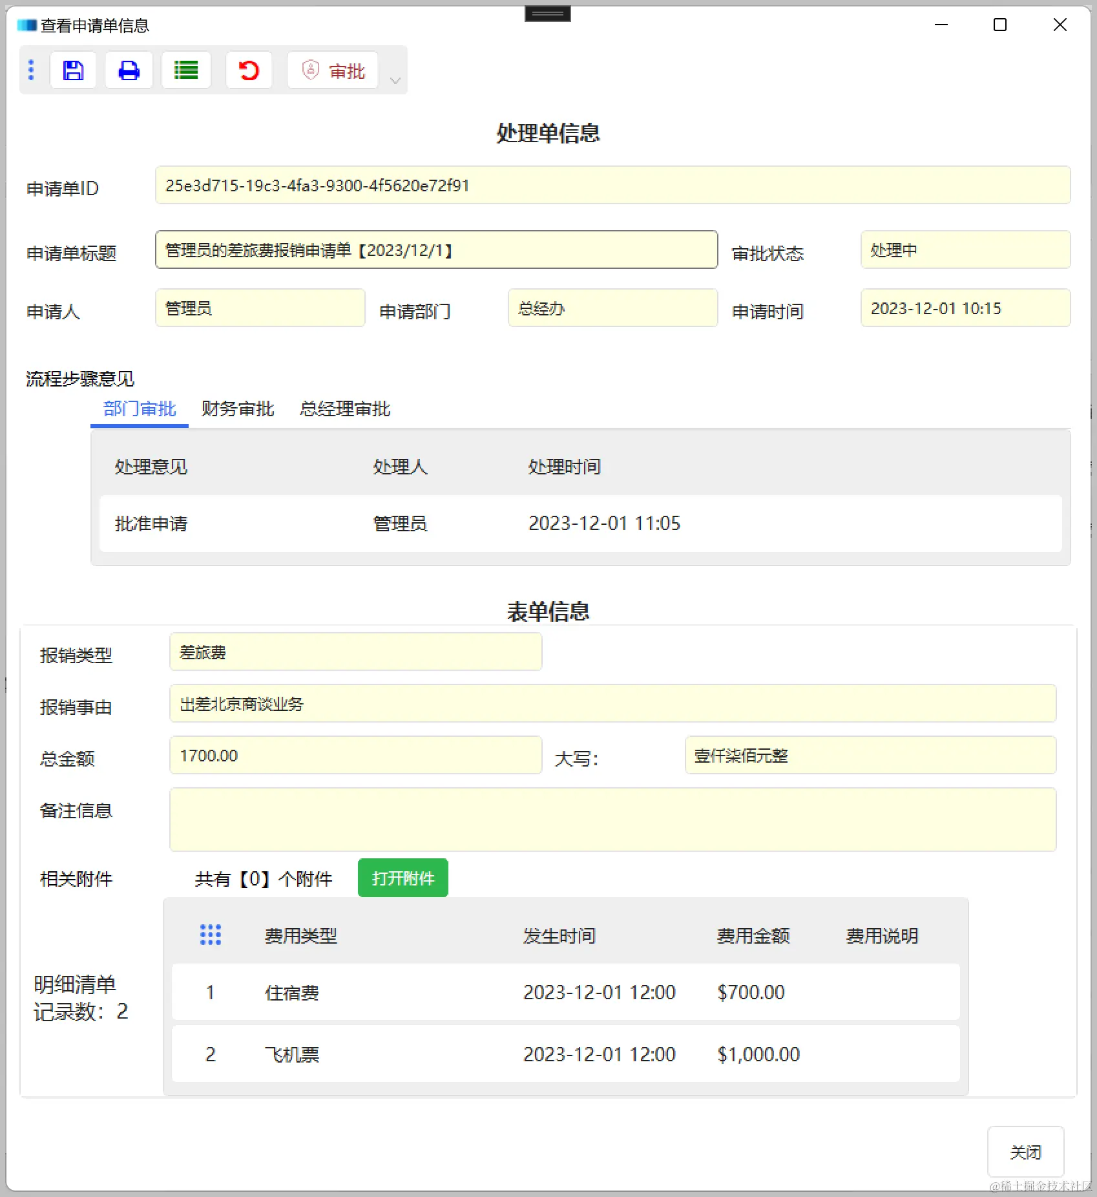Click the $1,000.00 amount cell

click(x=758, y=1054)
